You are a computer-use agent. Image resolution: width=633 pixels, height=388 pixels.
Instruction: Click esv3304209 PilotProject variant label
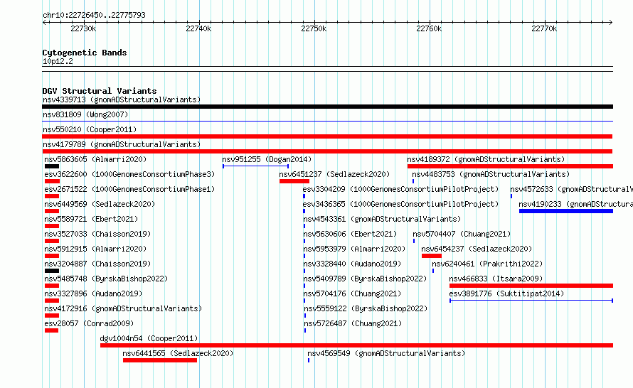coord(400,189)
